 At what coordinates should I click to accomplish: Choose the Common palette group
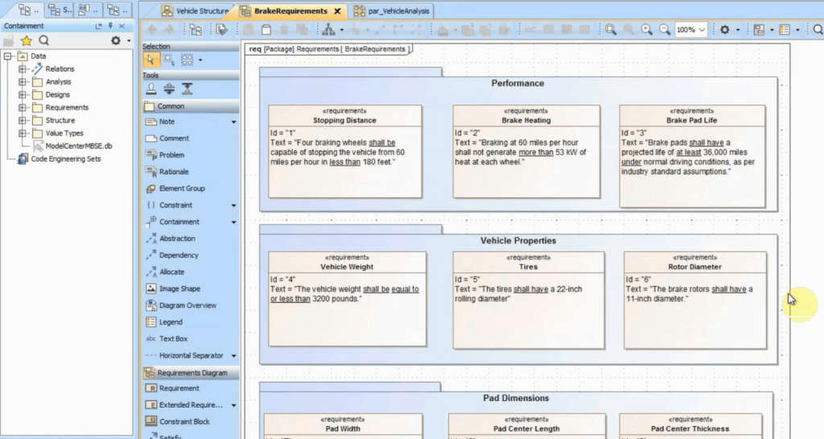(190, 106)
